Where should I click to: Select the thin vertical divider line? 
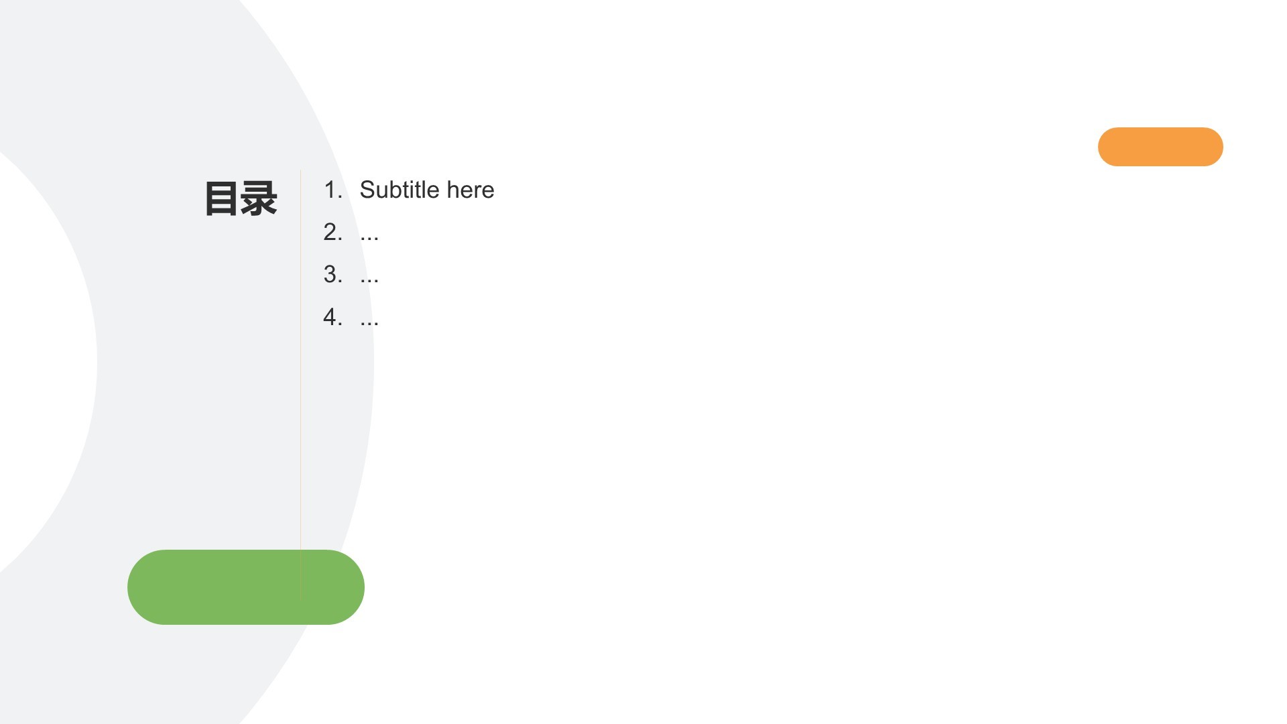pyautogui.click(x=301, y=385)
